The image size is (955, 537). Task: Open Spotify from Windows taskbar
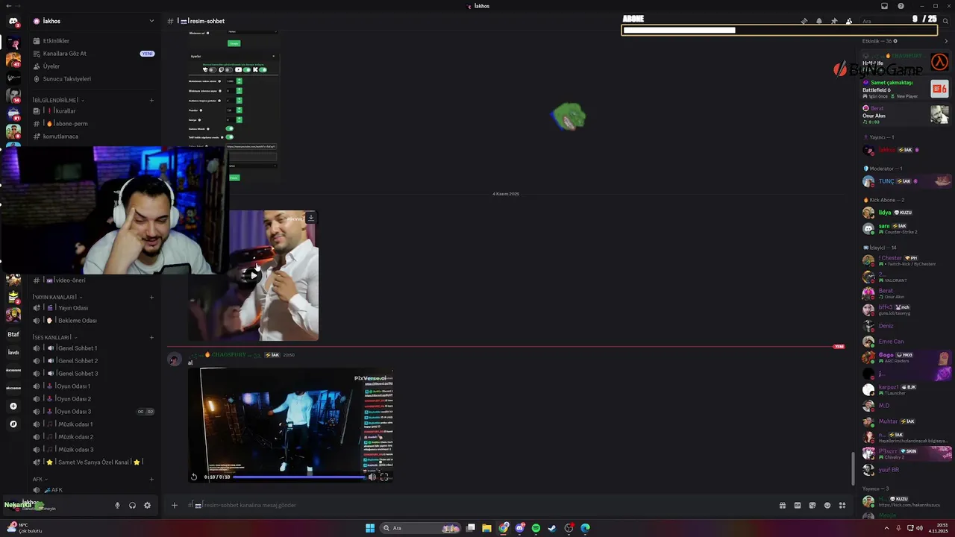[x=536, y=528]
